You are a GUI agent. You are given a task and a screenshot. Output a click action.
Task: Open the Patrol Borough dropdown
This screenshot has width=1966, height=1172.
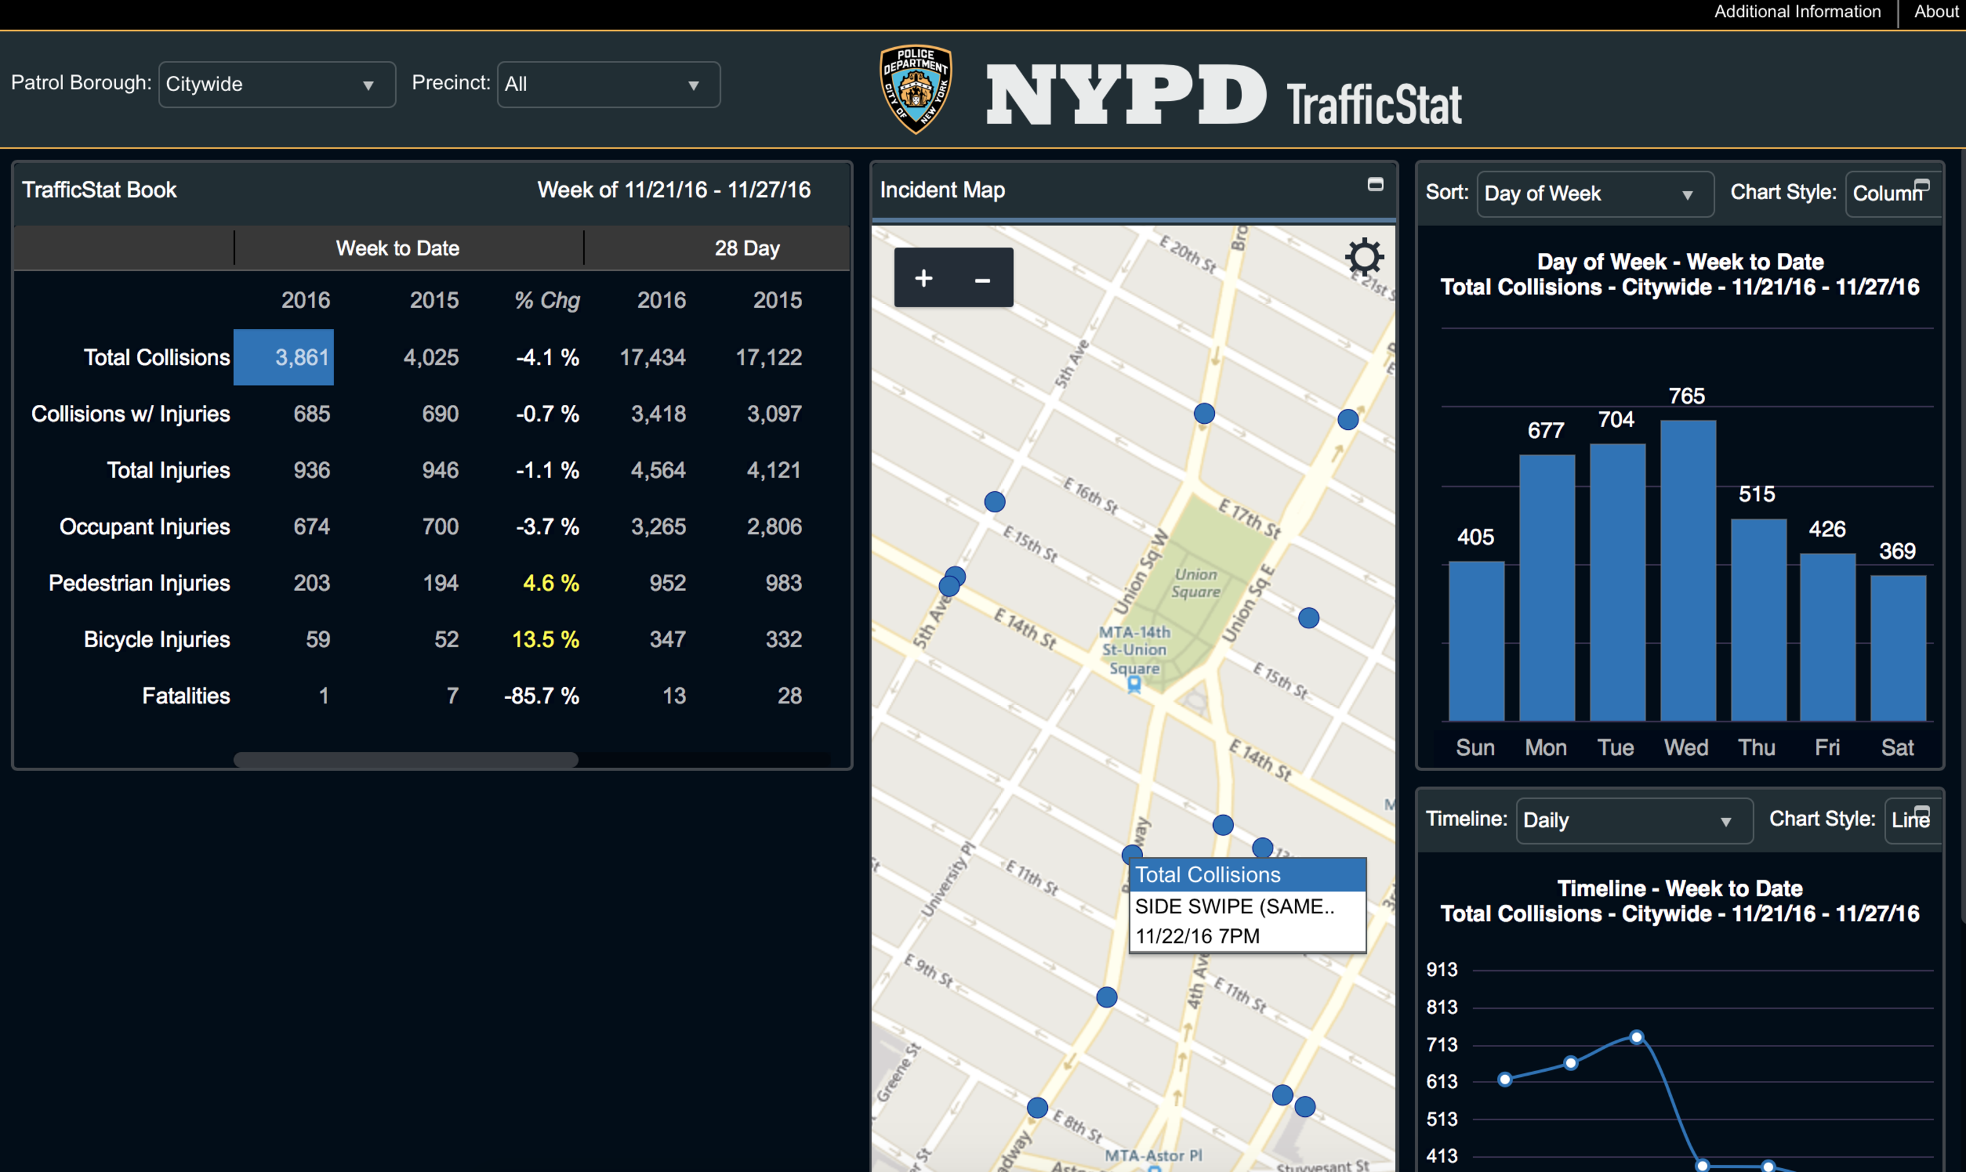(x=277, y=85)
